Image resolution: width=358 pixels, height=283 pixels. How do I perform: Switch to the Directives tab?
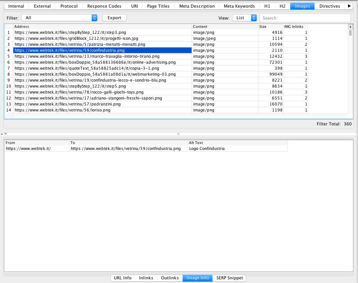(x=329, y=6)
